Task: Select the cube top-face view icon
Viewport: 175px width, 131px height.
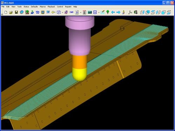Action: tap(153, 12)
